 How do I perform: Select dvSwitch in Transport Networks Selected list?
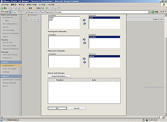tap(104, 37)
